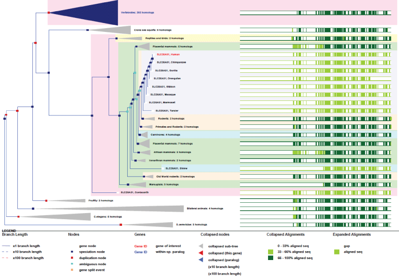Expand the blue Vertebrates collapsed paralog triangle
The height and width of the screenshot is (276, 399).
pyautogui.click(x=94, y=13)
